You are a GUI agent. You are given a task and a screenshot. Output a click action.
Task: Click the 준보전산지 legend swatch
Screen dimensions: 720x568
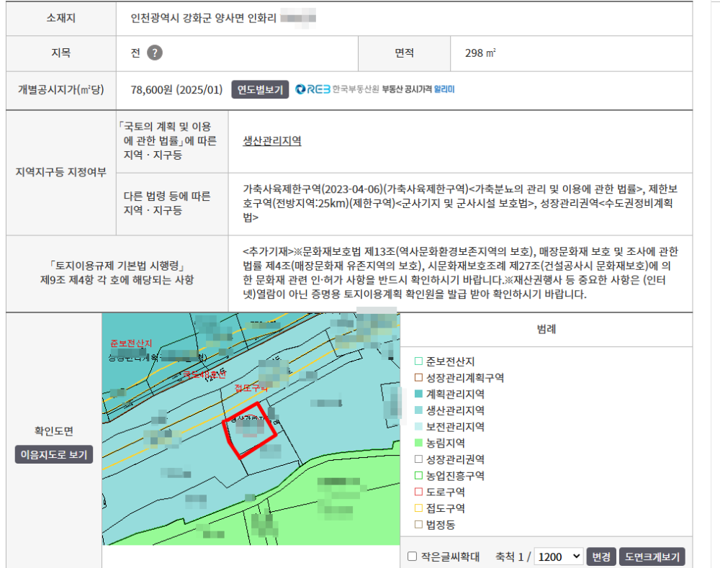coord(418,361)
